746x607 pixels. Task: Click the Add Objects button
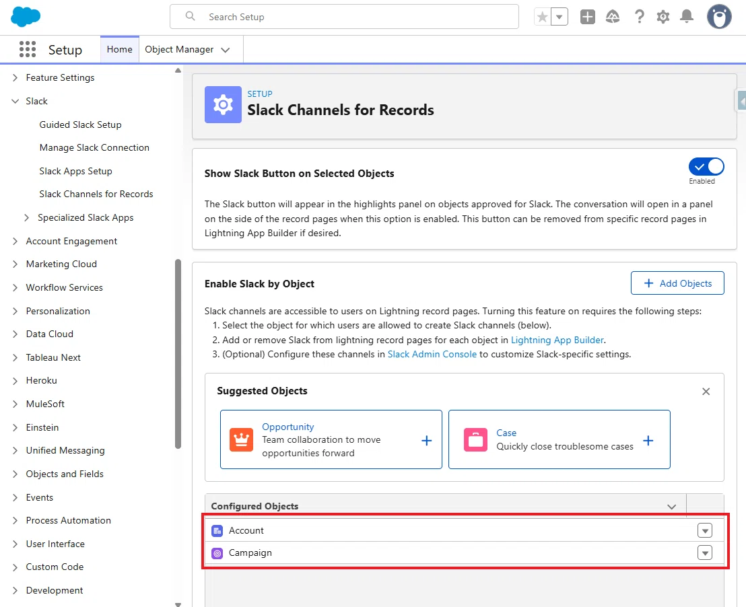click(x=677, y=283)
